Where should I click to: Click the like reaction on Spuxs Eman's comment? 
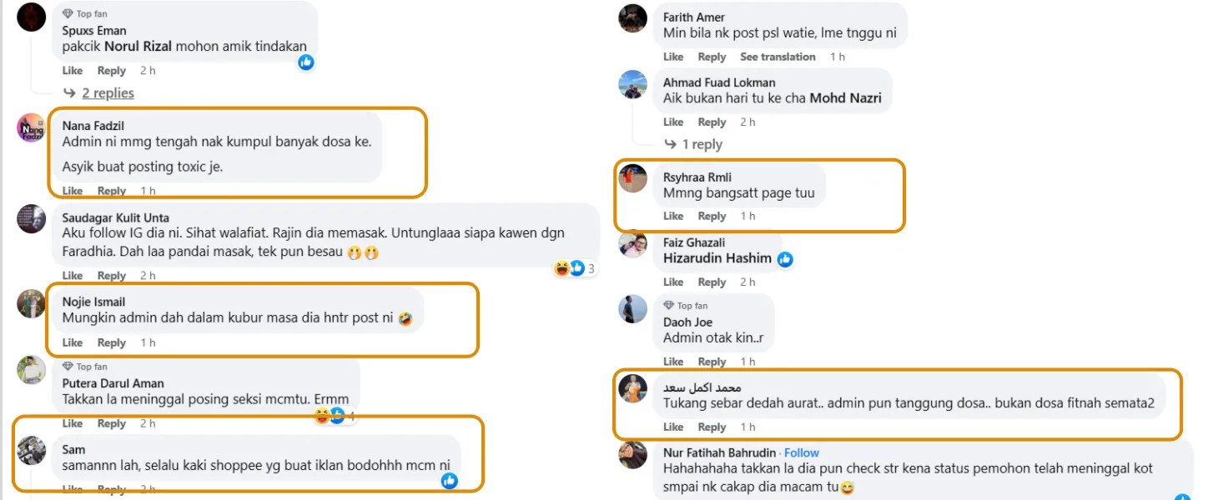pyautogui.click(x=306, y=62)
